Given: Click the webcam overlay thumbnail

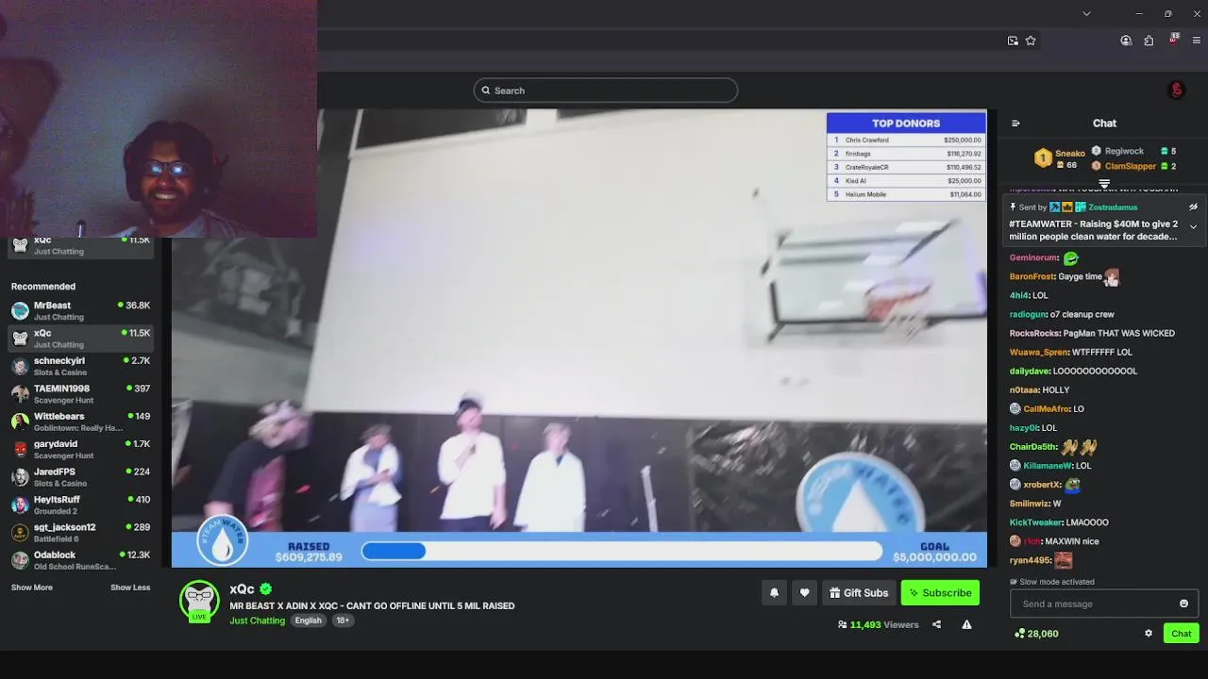Looking at the screenshot, I should pos(159,118).
